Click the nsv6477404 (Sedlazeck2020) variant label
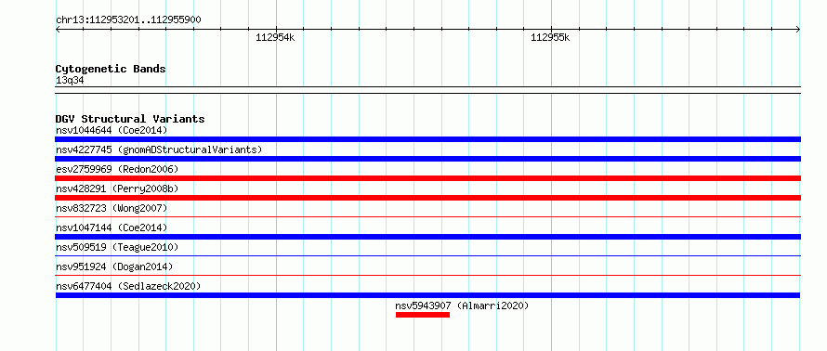The height and width of the screenshot is (351, 827). coord(128,286)
